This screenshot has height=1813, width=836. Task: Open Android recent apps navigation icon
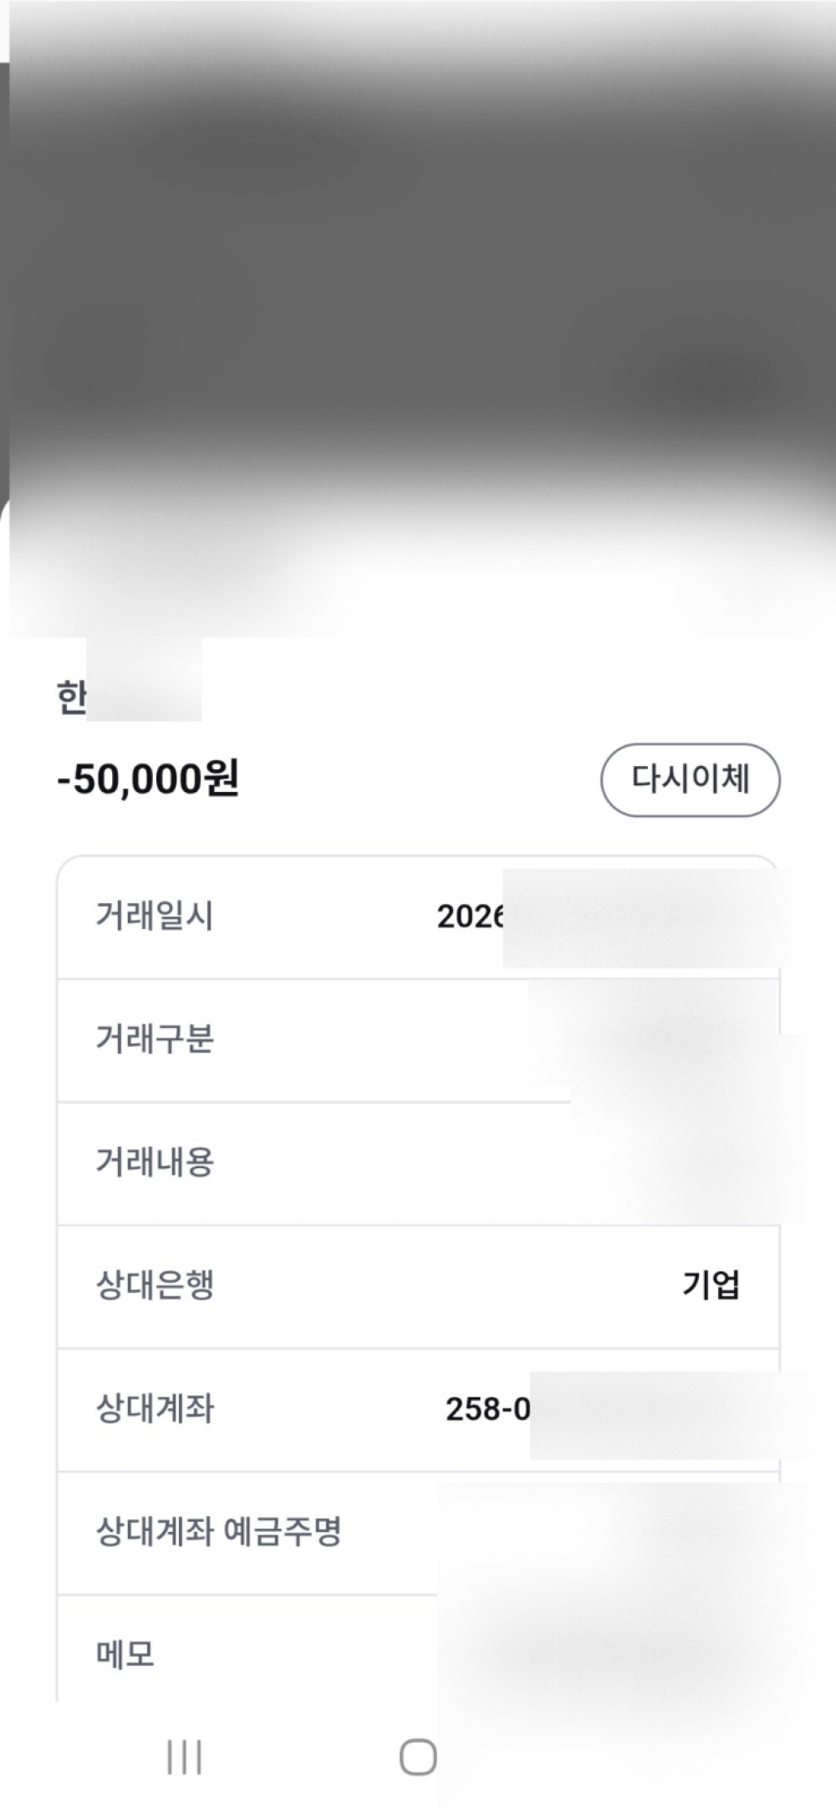184,1756
